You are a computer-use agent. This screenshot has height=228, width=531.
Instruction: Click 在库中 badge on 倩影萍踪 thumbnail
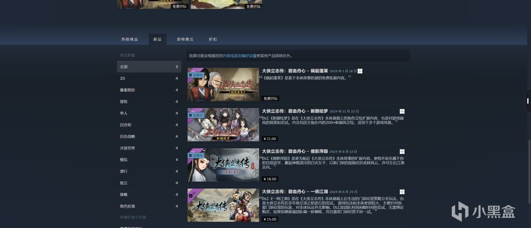click(x=196, y=155)
